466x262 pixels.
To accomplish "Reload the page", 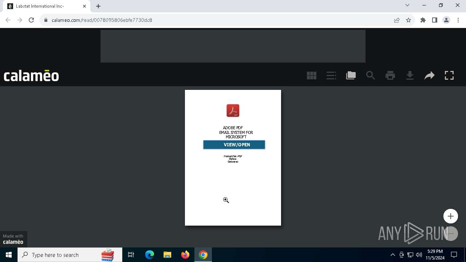I will [x=31, y=20].
